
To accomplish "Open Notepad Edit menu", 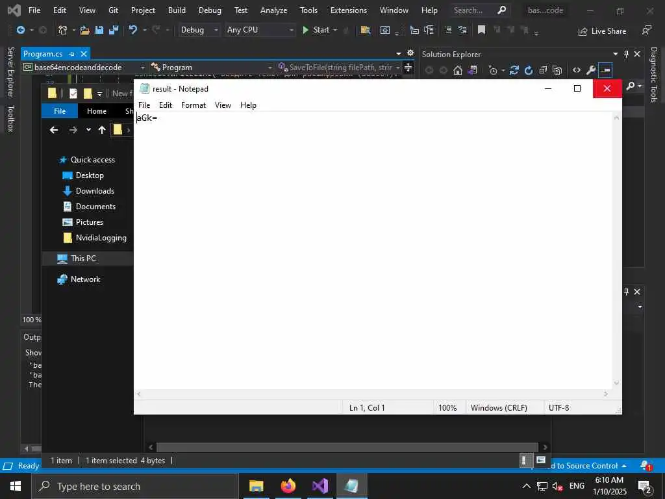I will [166, 105].
